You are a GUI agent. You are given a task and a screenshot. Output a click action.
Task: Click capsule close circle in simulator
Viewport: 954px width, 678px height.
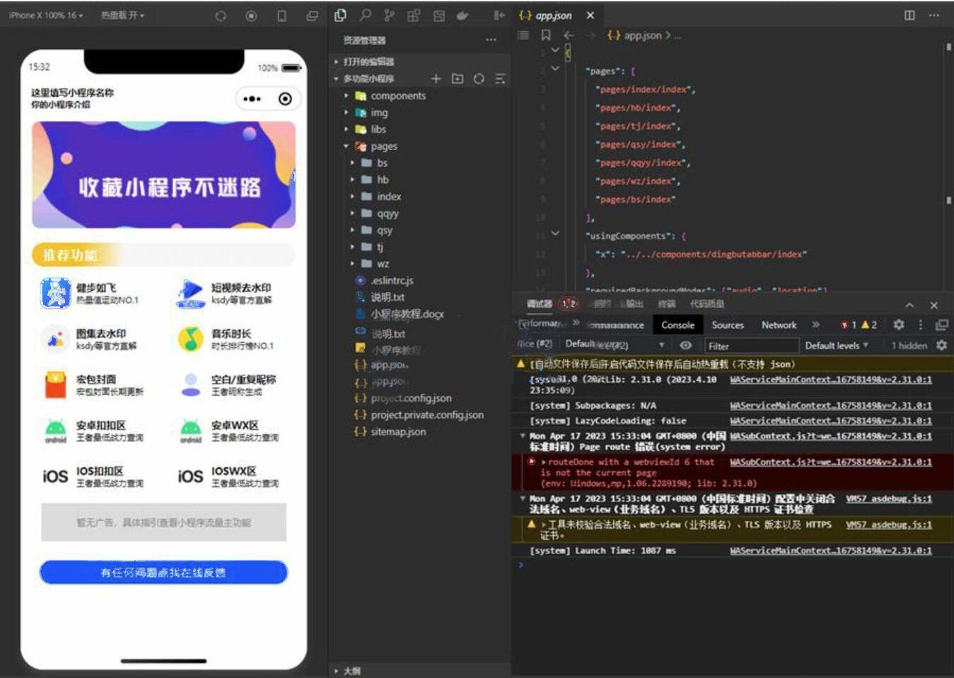coord(285,99)
